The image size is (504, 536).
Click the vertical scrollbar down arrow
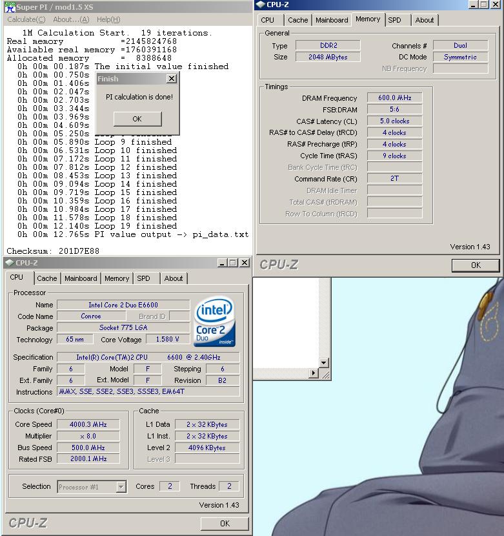(323, 363)
